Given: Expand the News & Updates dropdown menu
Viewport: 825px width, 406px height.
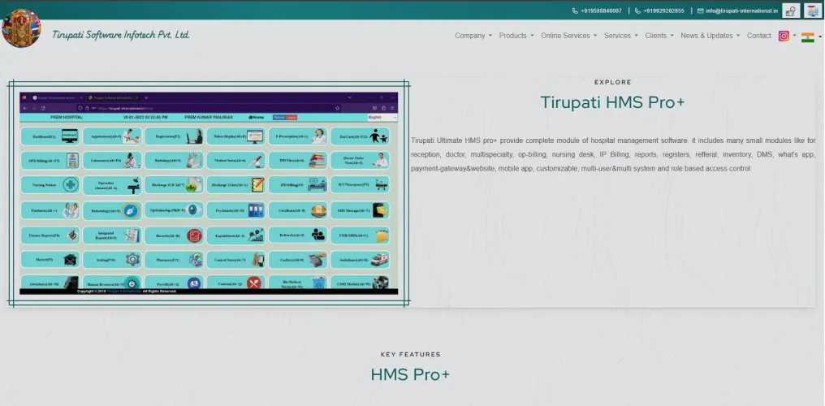Looking at the screenshot, I should (711, 36).
